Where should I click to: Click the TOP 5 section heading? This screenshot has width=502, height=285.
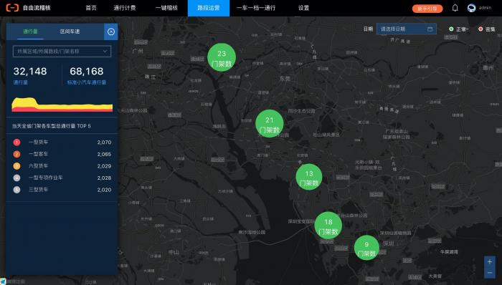(52, 126)
